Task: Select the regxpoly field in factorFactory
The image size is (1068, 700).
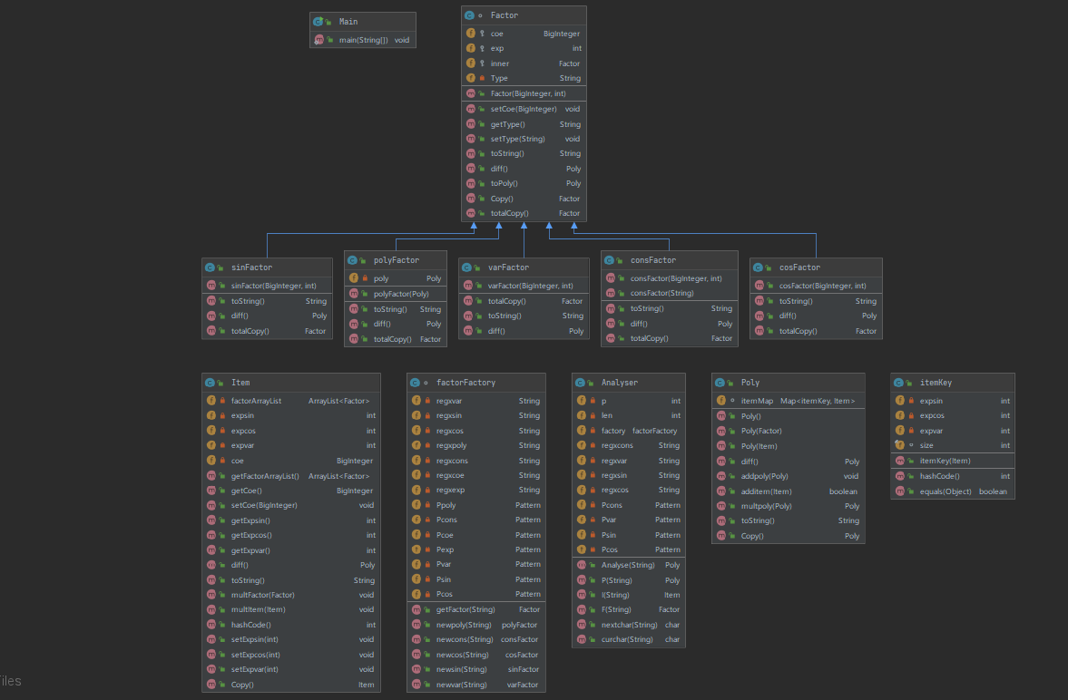Action: [476, 445]
